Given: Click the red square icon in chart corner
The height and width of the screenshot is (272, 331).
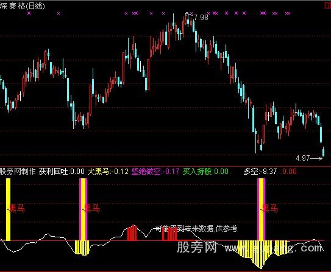Looking at the screenshot, I should pos(328,5).
